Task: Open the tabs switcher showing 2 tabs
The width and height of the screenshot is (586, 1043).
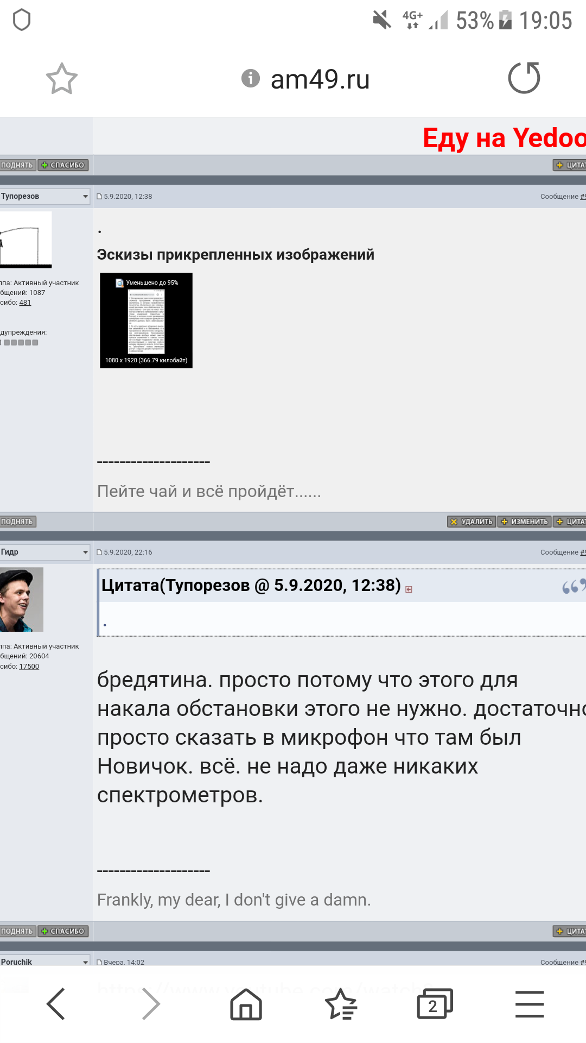Action: click(434, 1004)
